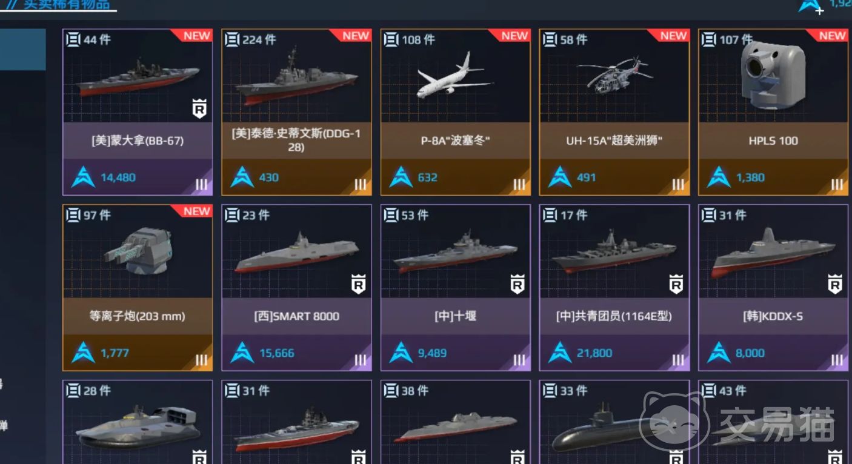Click the tier III marker on 十堰 card
The height and width of the screenshot is (464, 852).
[x=519, y=360]
